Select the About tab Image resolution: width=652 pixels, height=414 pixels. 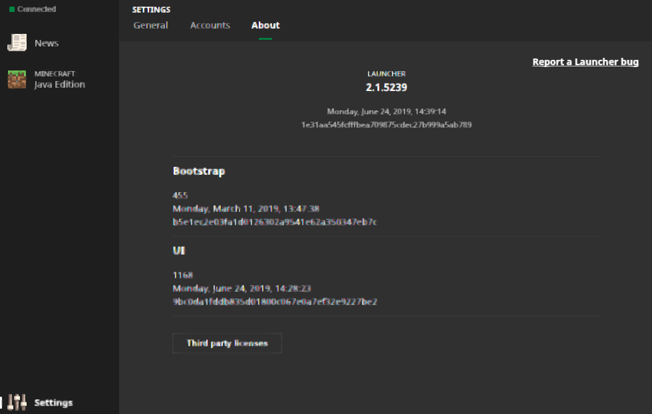265,25
